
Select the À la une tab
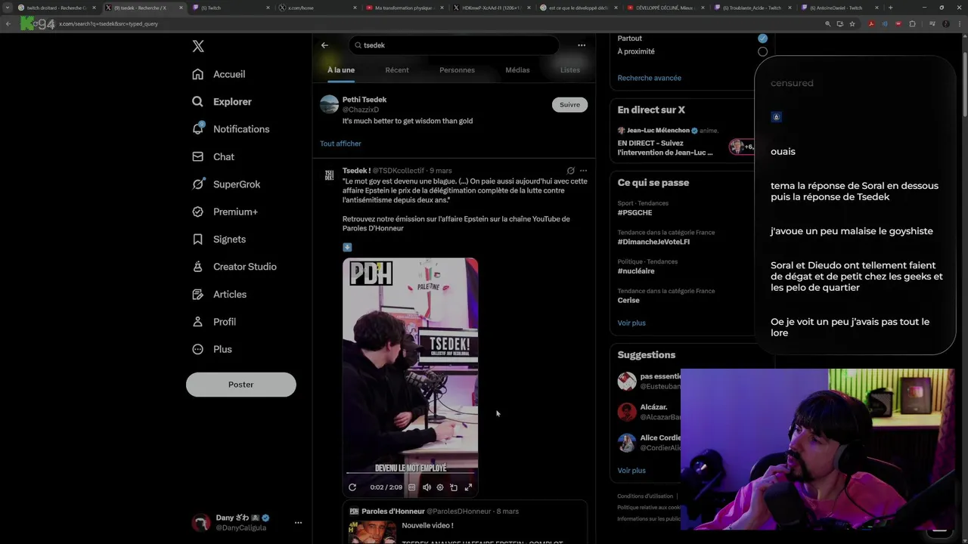(x=341, y=70)
